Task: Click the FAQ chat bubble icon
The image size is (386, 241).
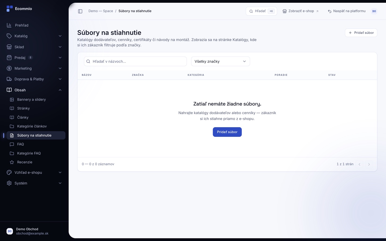Action: 12,144
